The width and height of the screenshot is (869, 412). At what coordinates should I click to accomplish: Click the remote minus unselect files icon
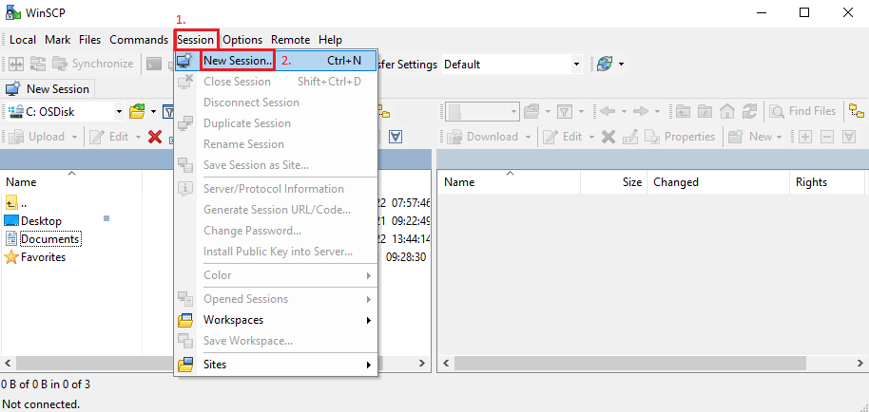click(827, 137)
